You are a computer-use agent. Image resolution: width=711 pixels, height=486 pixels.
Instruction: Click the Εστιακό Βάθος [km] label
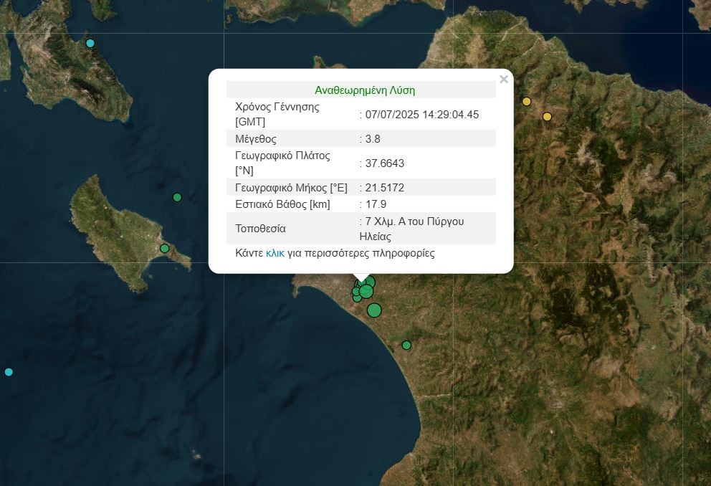(282, 204)
